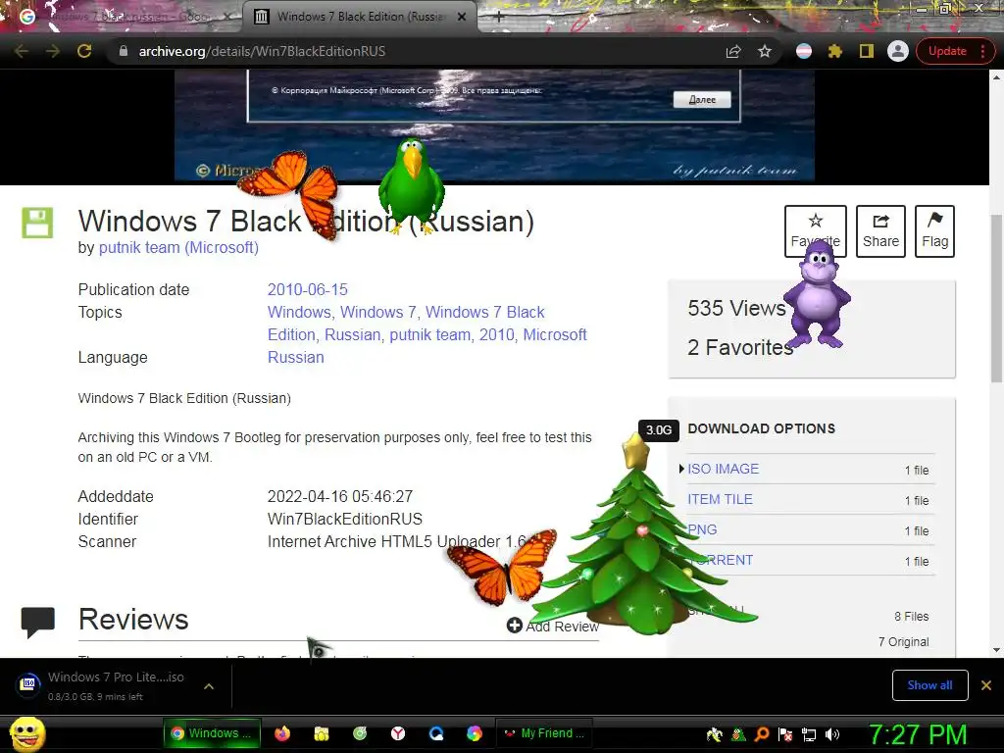This screenshot has width=1004, height=753.
Task: Click the '535 Views' text
Action: click(736, 308)
